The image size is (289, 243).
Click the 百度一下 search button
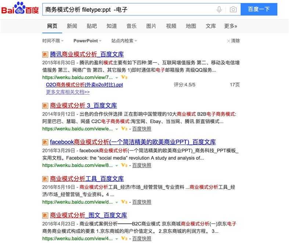tap(259, 9)
